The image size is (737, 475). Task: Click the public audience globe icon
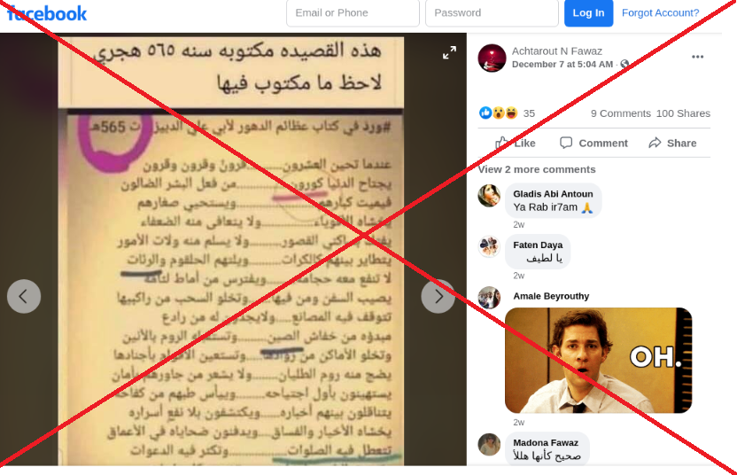pyautogui.click(x=625, y=64)
